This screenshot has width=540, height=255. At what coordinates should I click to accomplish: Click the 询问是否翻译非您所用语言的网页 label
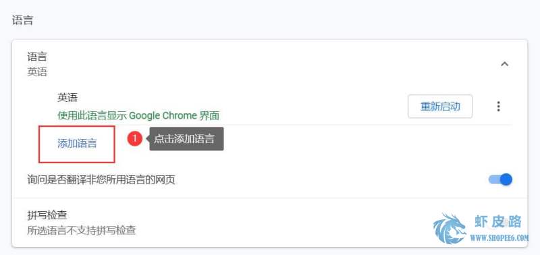pos(101,179)
